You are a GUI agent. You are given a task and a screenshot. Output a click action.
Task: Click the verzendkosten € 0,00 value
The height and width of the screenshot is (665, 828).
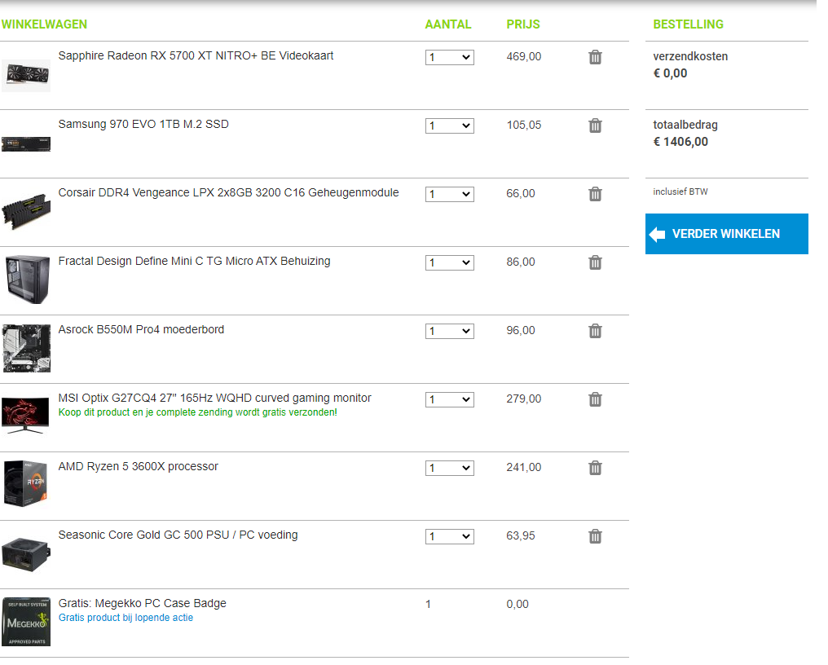click(670, 73)
